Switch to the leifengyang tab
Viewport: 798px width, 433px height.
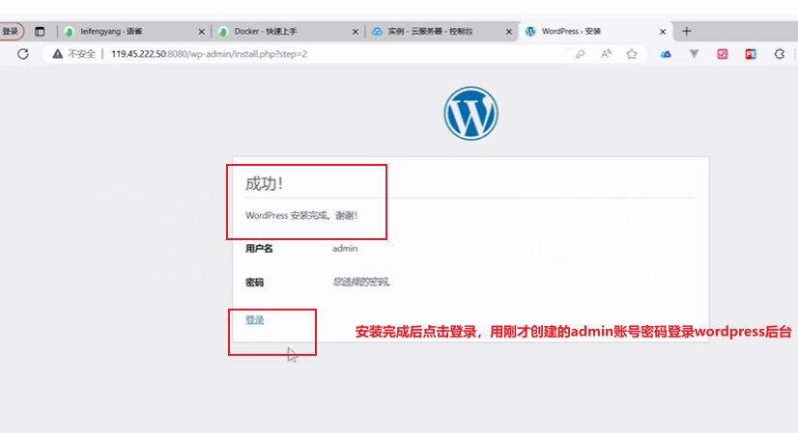132,32
